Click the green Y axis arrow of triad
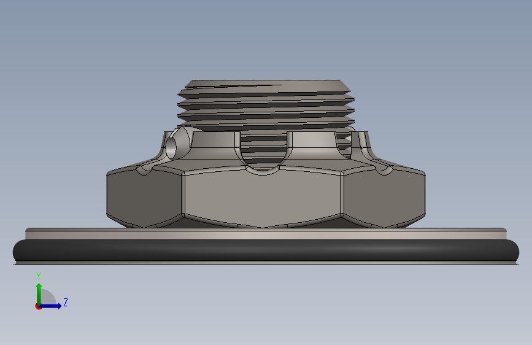Screen dimensions: 532x345 tap(39, 294)
